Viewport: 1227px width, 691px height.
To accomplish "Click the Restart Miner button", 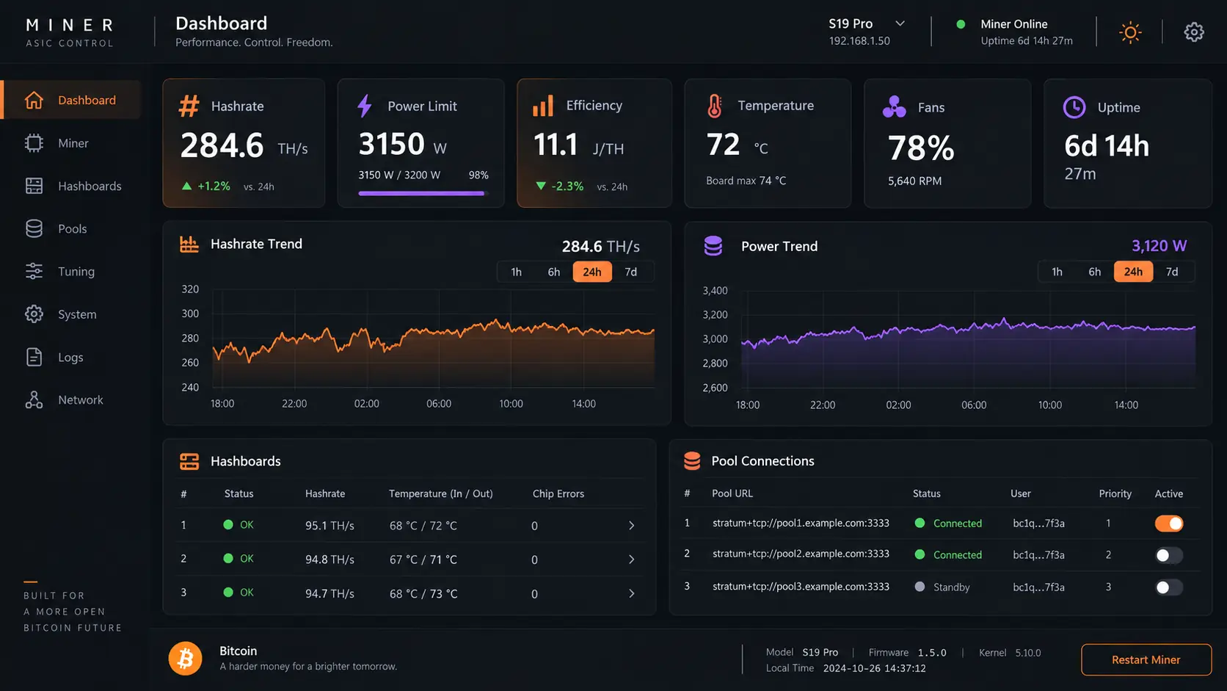I will tap(1146, 659).
